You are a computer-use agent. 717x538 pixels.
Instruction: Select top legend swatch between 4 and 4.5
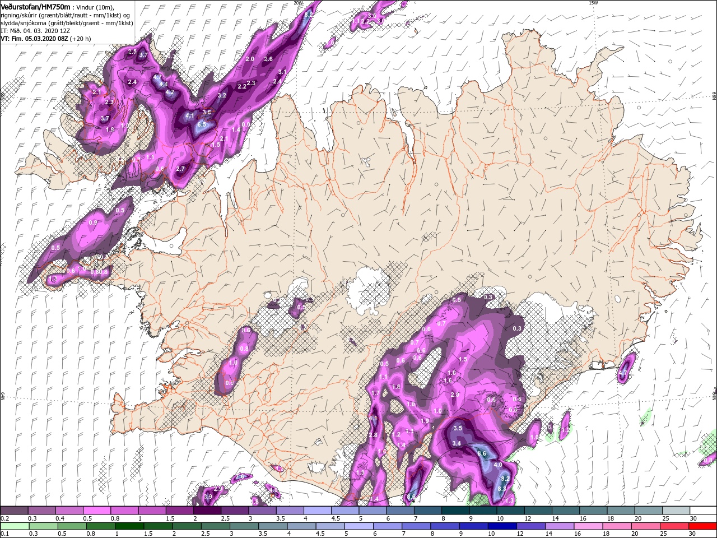click(317, 510)
